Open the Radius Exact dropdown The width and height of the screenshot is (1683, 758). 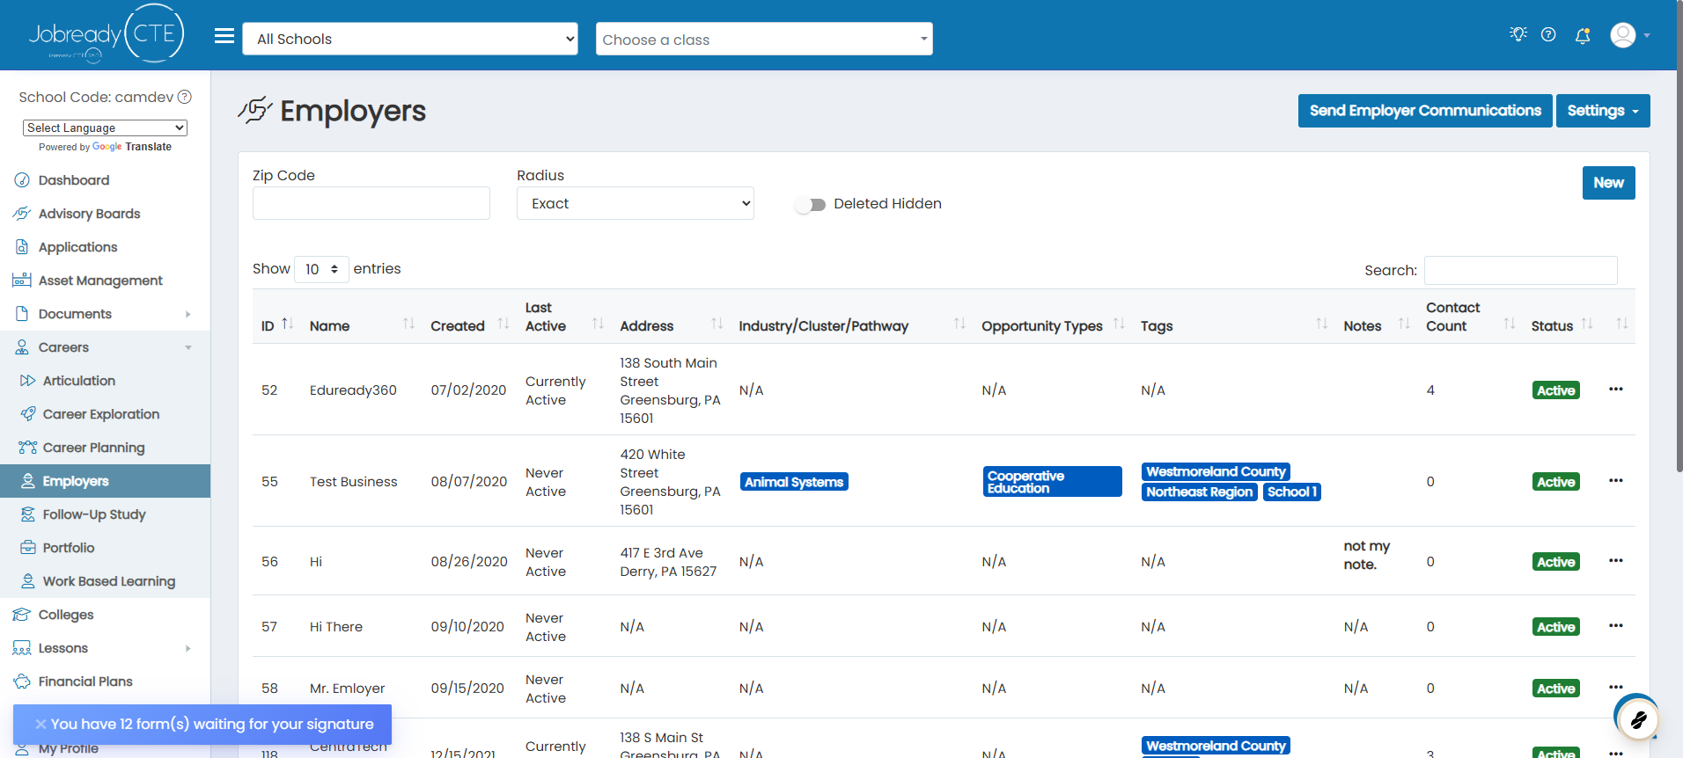point(636,203)
